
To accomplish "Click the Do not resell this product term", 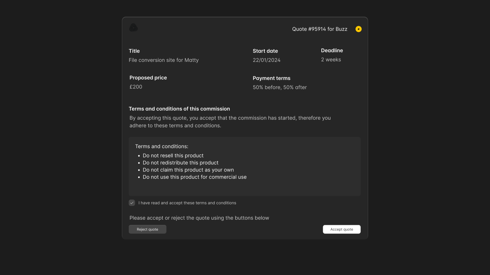I will (x=173, y=156).
